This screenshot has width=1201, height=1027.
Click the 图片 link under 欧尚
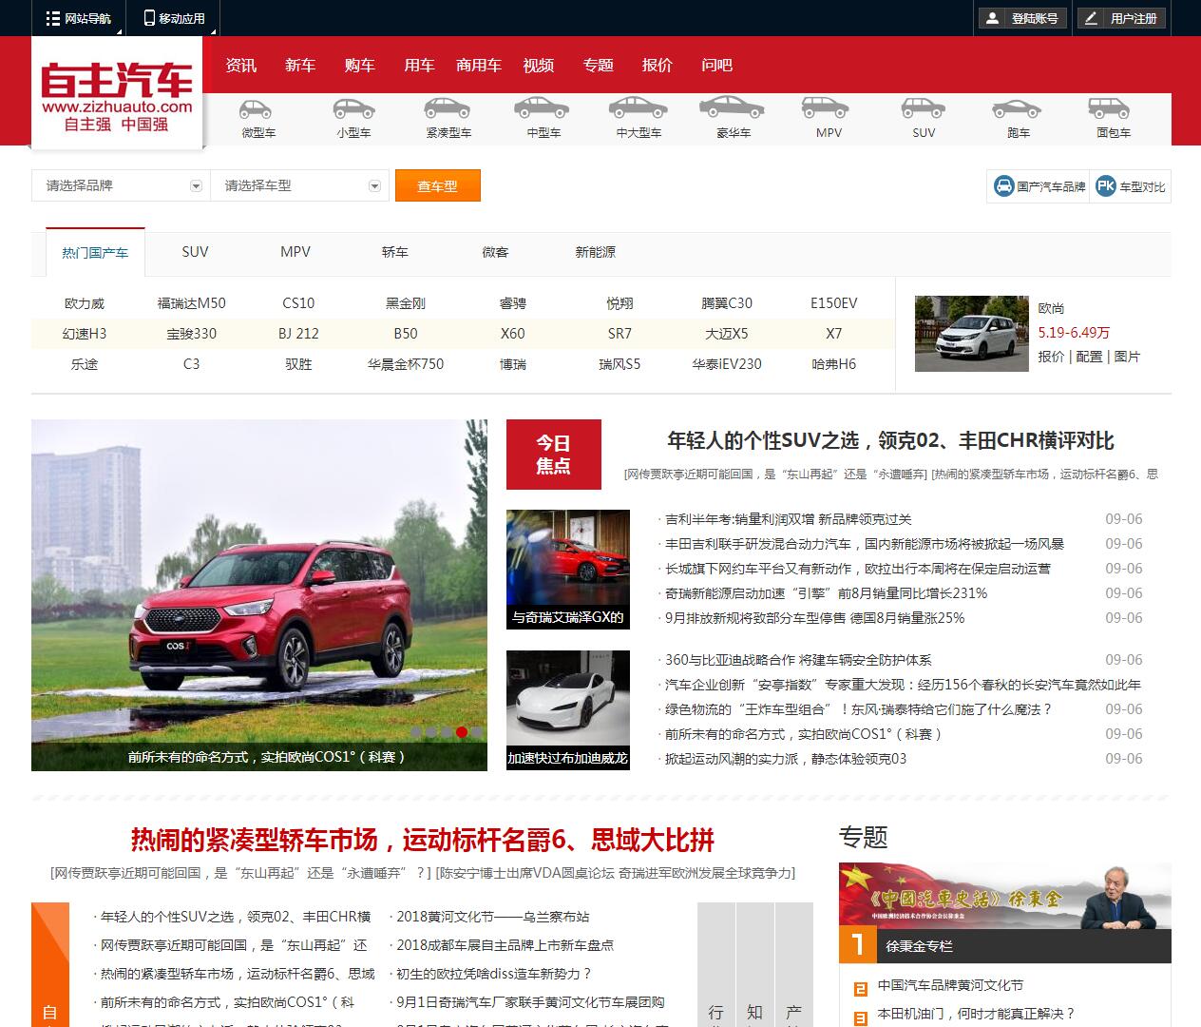tap(1127, 357)
